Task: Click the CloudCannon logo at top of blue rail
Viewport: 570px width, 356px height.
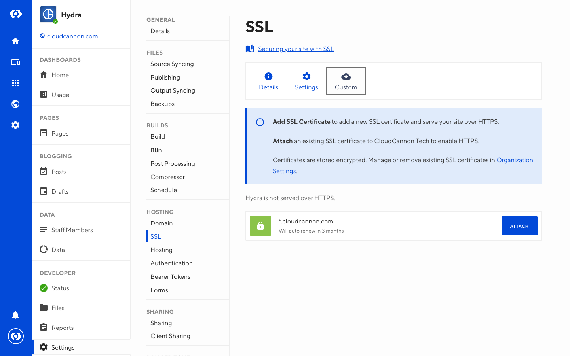Action: [x=15, y=14]
